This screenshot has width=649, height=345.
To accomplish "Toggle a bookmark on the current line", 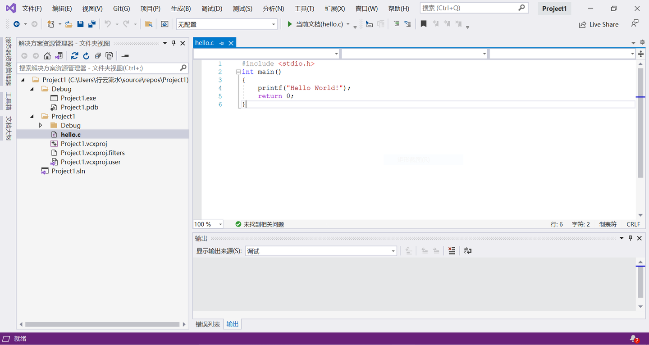I will pyautogui.click(x=423, y=24).
